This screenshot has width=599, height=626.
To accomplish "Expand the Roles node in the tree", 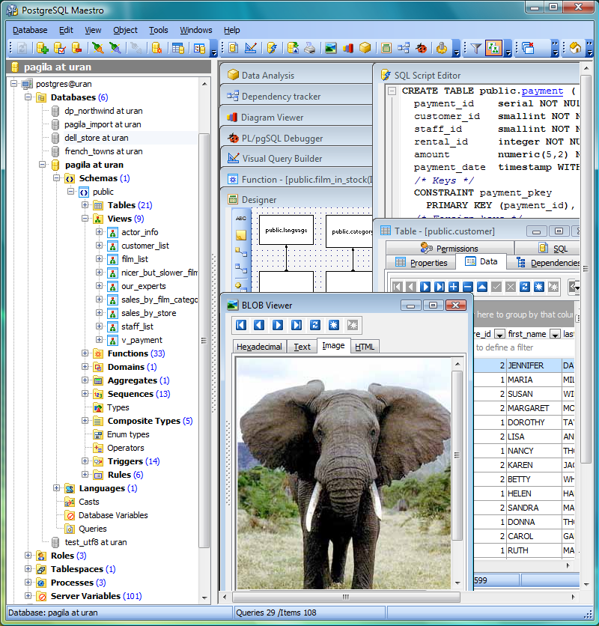I will point(28,556).
